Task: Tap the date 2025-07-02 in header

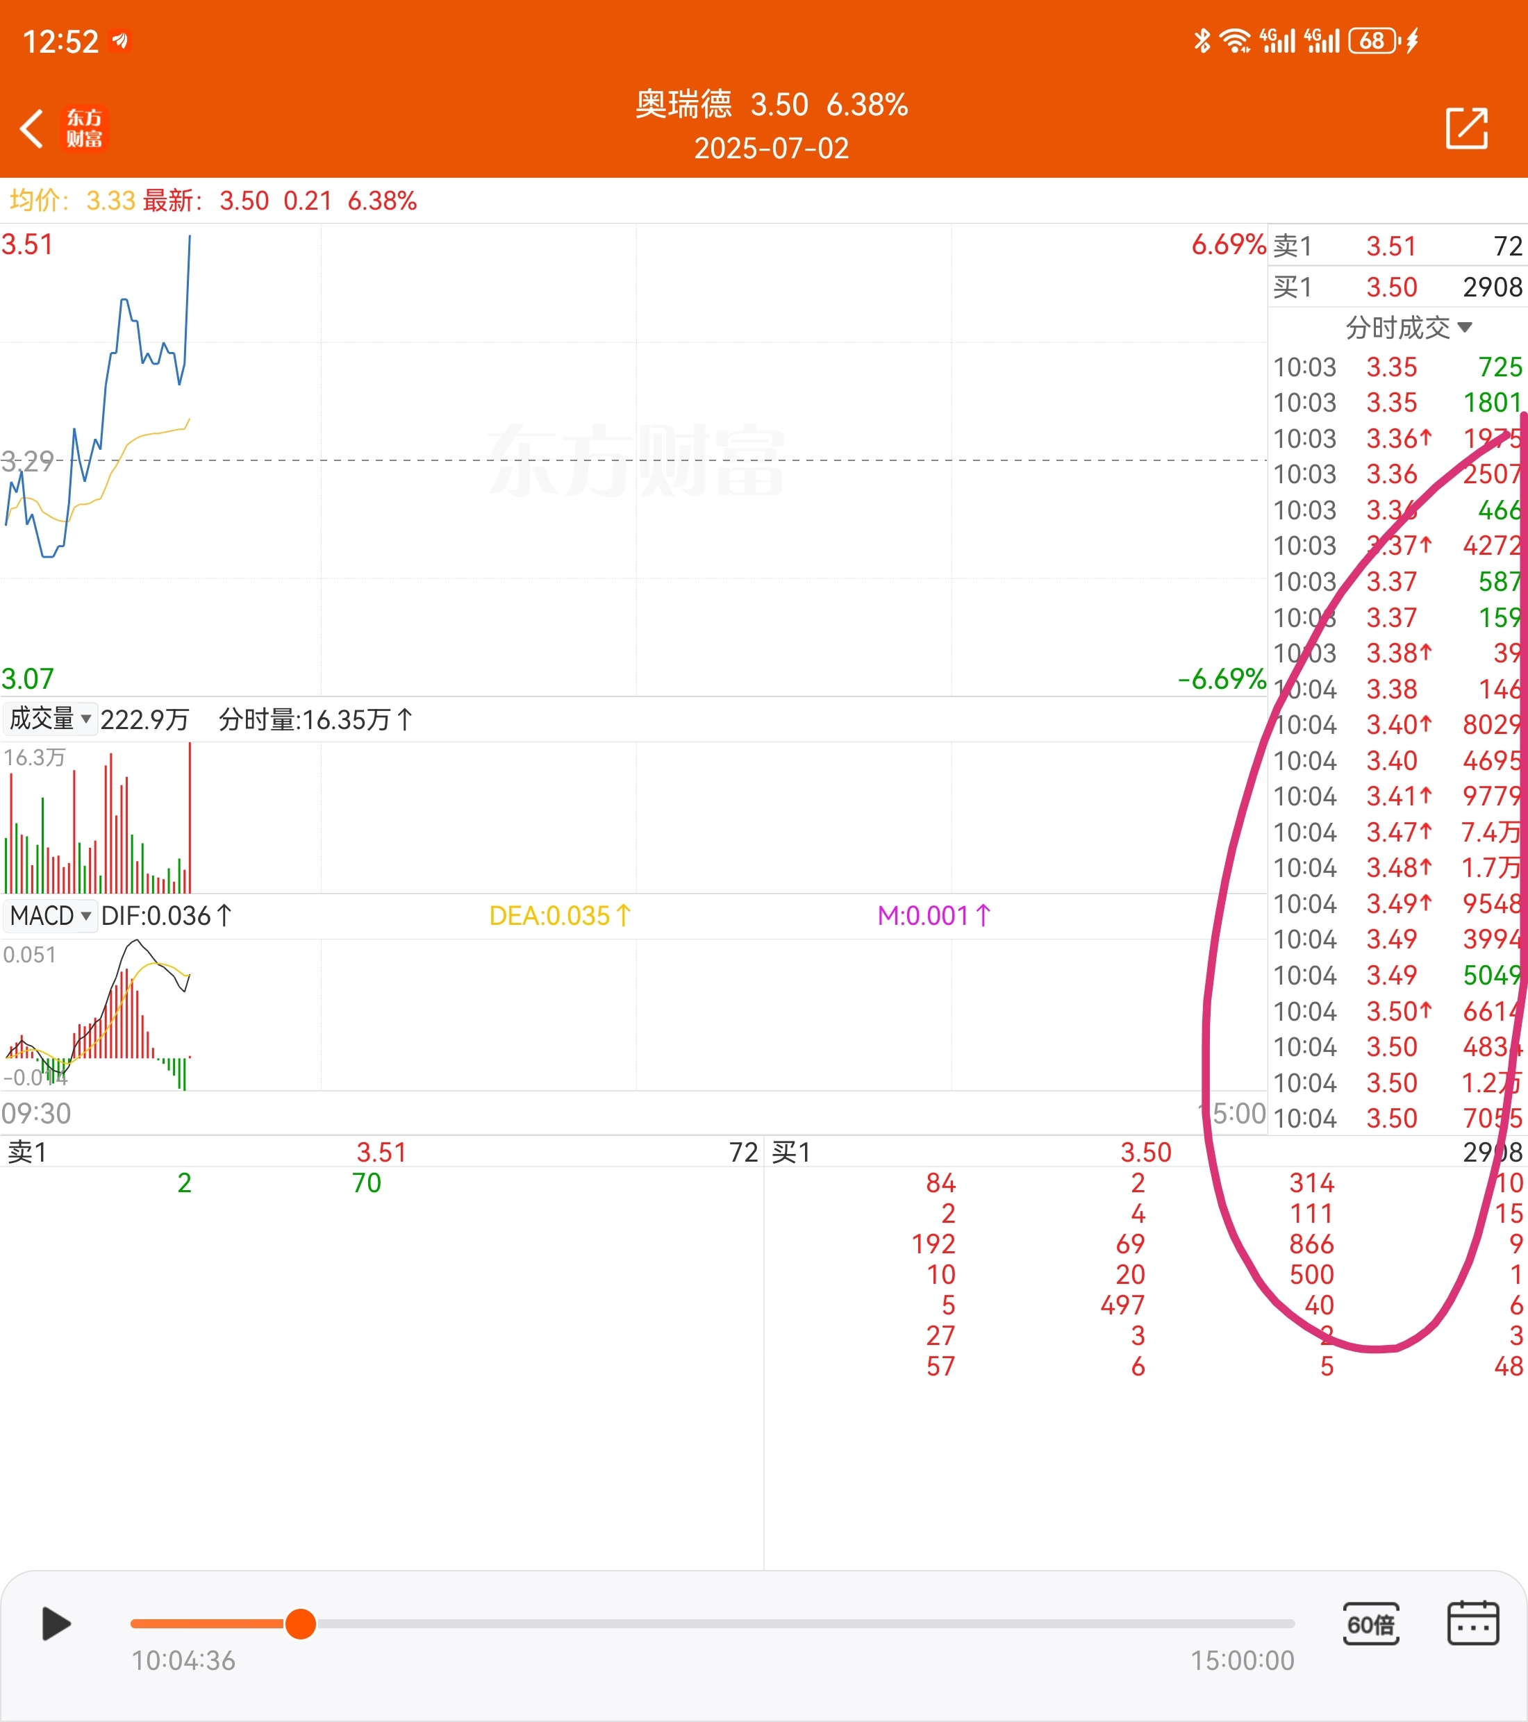Action: (771, 149)
